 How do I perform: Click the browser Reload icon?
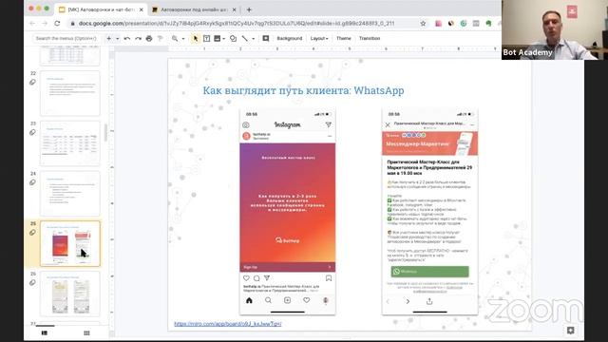tap(57, 23)
